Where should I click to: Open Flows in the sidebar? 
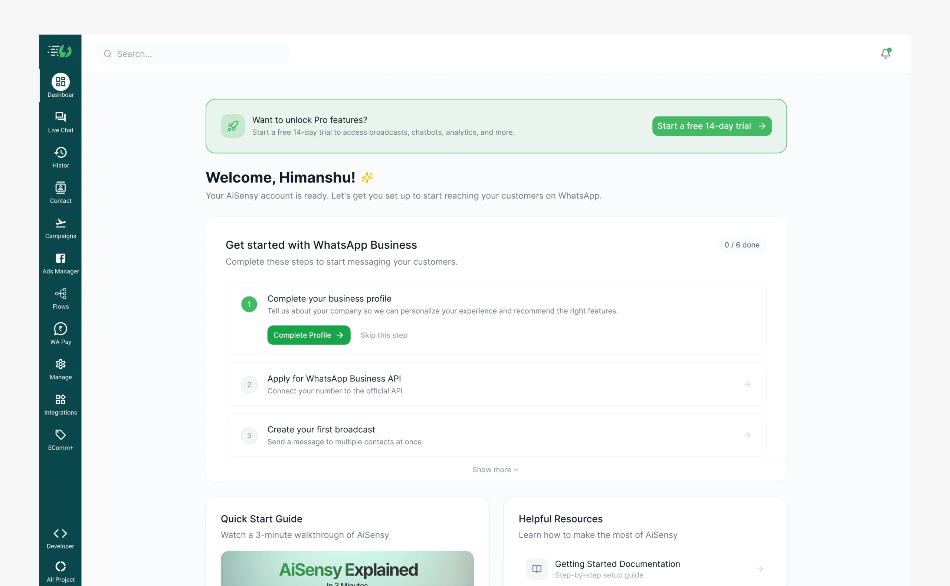[x=60, y=298]
